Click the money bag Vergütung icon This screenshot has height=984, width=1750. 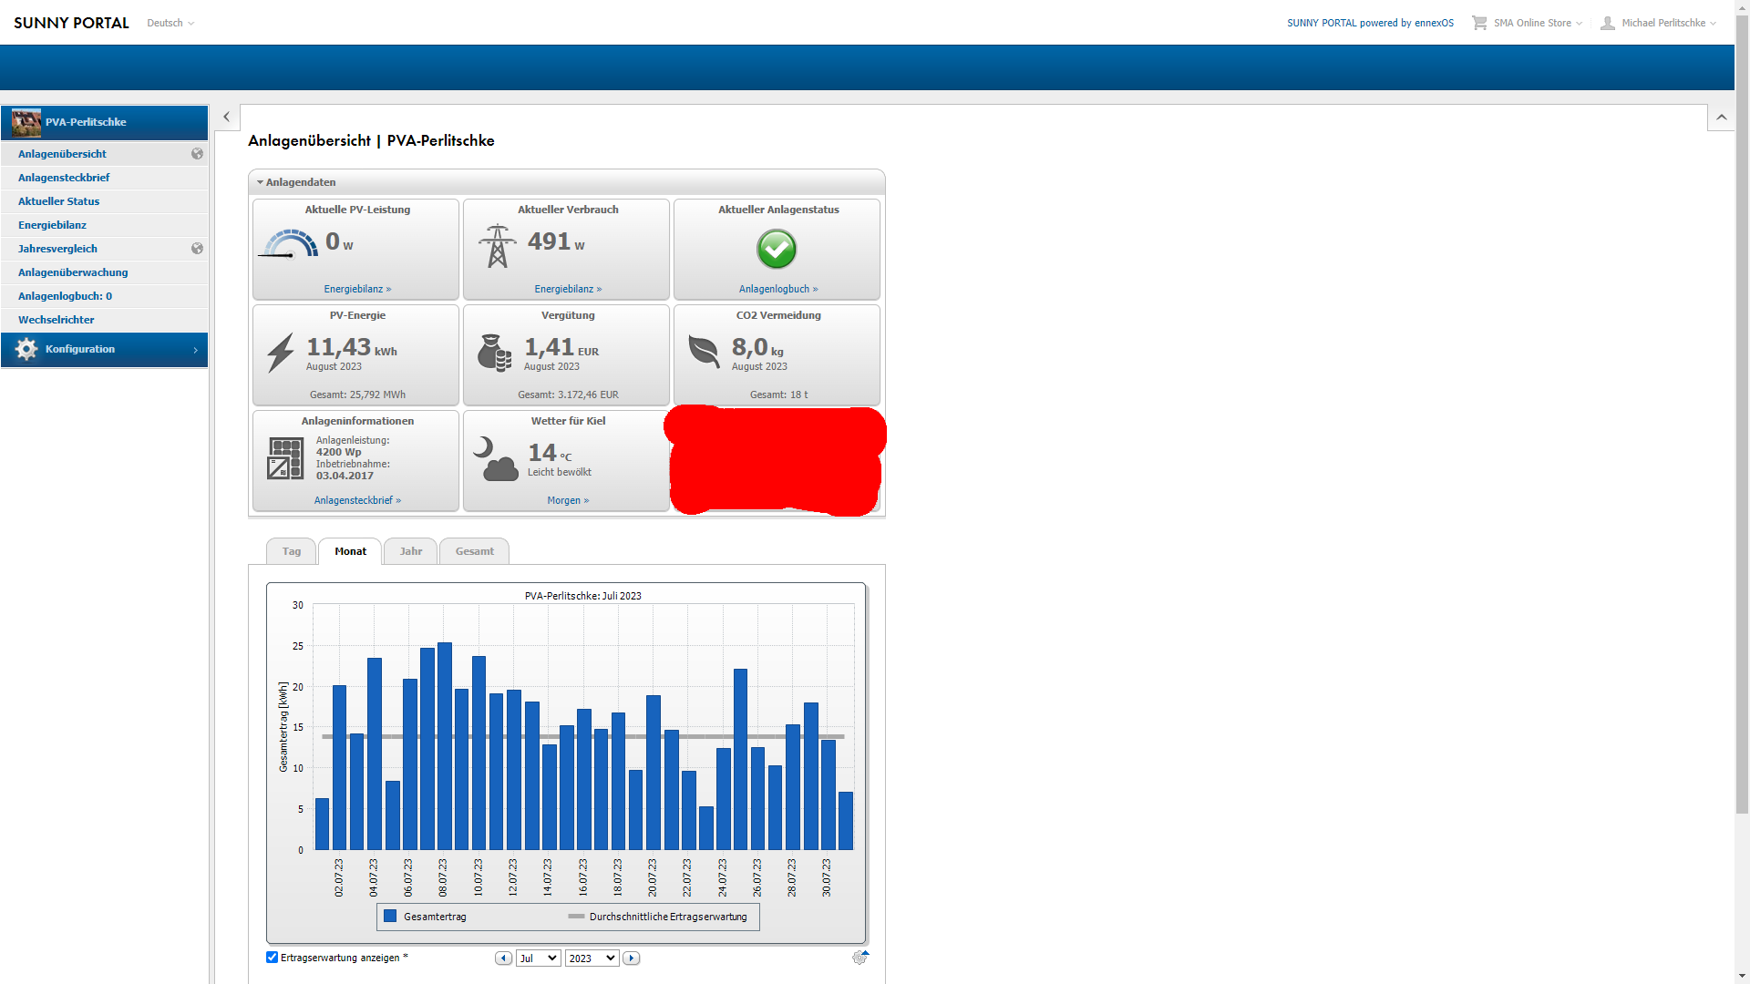(494, 353)
